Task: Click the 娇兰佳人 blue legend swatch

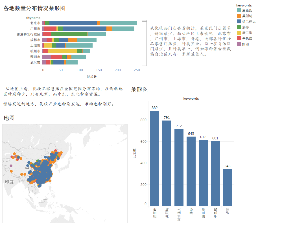Action: 239,21
